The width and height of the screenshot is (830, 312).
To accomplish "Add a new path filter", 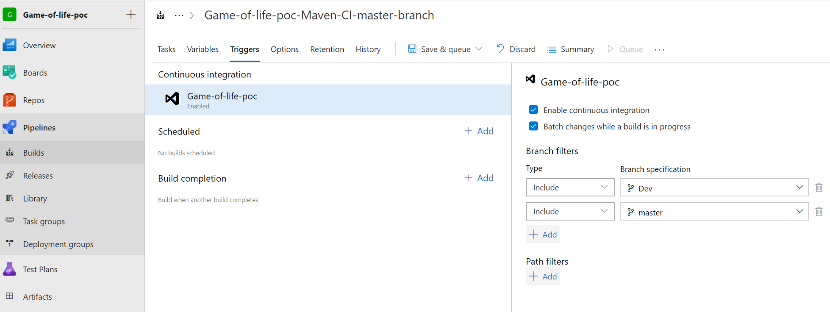I will 543,276.
